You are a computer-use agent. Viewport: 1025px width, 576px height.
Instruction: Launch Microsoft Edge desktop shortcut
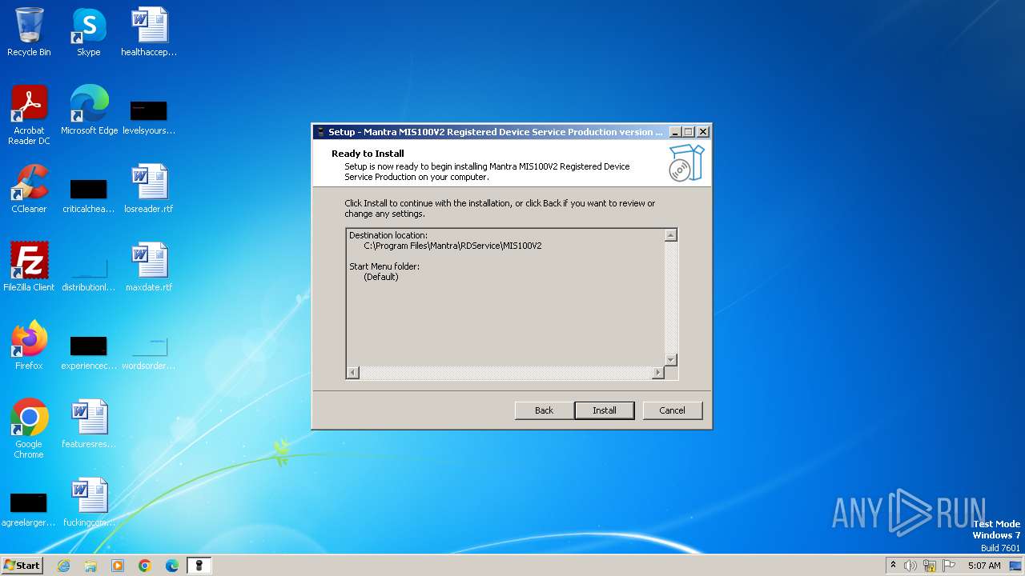[89, 110]
